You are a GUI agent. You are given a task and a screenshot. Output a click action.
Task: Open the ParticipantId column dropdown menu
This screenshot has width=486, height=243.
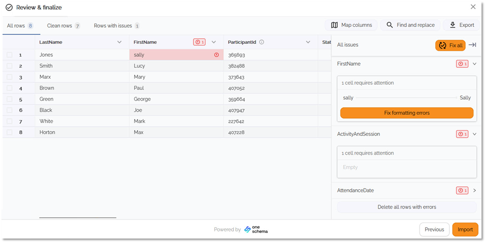pos(308,42)
